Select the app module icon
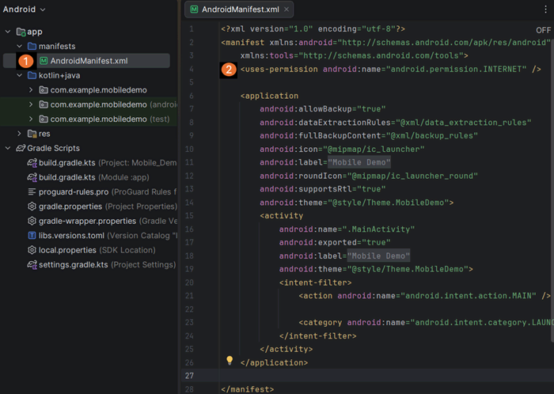554x394 pixels. [21, 32]
